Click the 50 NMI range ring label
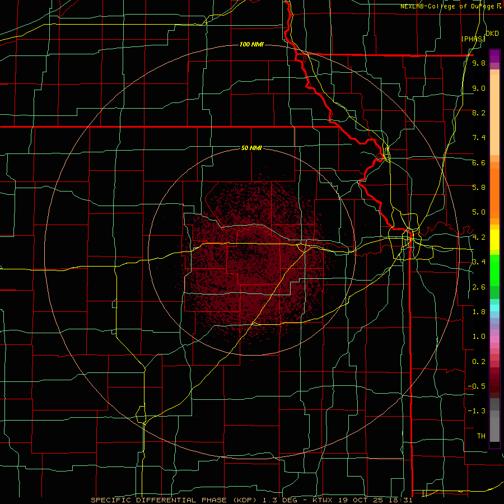This screenshot has width=504, height=504. [251, 148]
